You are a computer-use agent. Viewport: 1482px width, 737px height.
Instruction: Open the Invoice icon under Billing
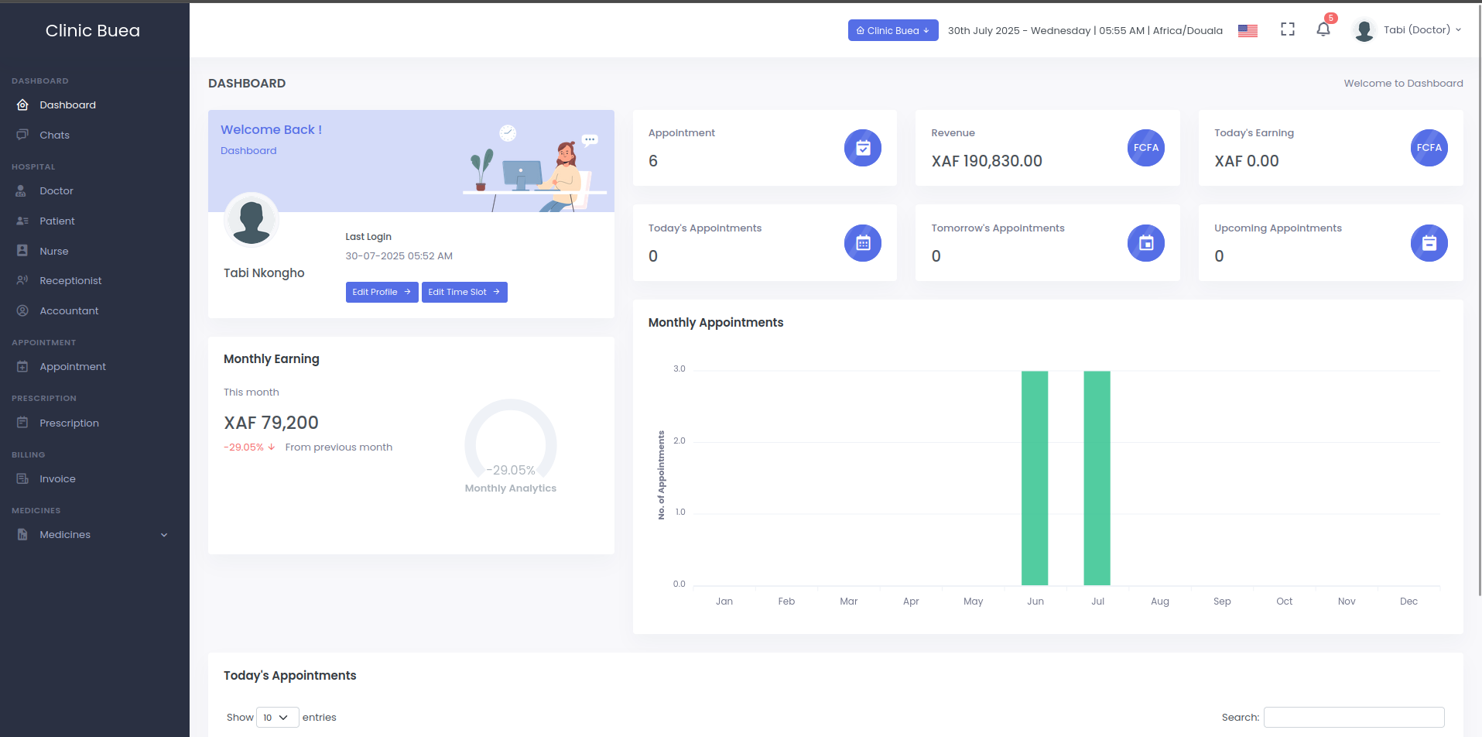23,478
